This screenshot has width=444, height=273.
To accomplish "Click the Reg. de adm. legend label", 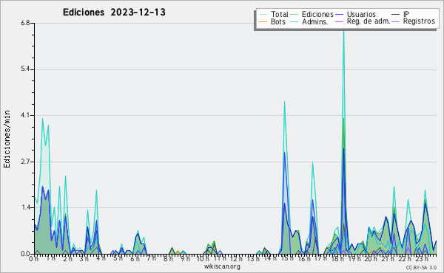I will 369,21.
